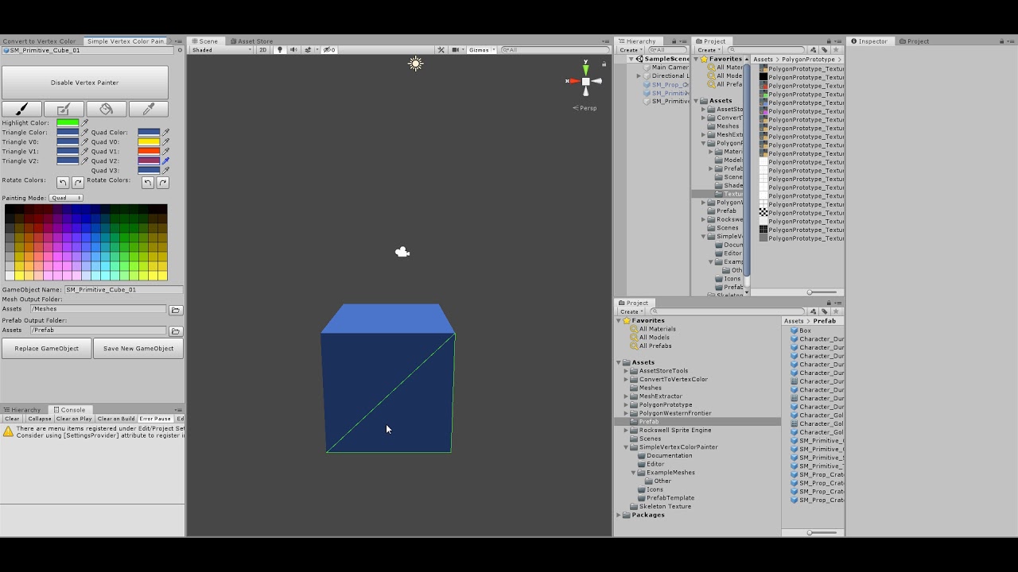
Task: Select the Directional Light sun gizmo in Scene
Action: [x=415, y=64]
